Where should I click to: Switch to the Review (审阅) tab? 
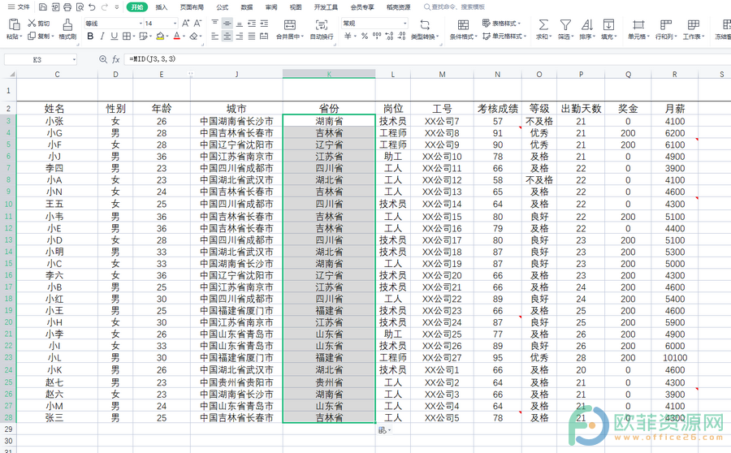point(271,7)
